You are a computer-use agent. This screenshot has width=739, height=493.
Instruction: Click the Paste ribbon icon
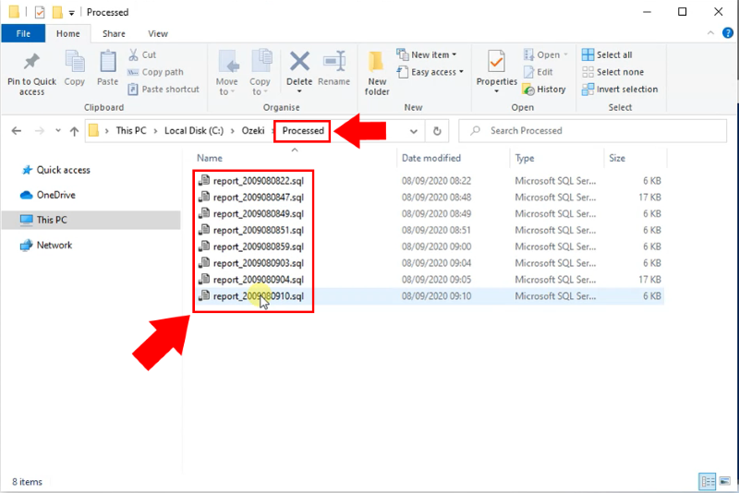(107, 62)
